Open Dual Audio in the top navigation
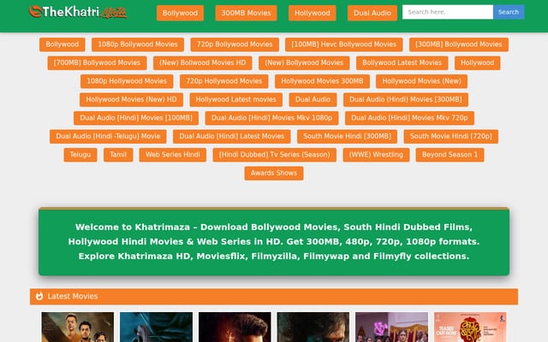The height and width of the screenshot is (342, 548). [372, 13]
